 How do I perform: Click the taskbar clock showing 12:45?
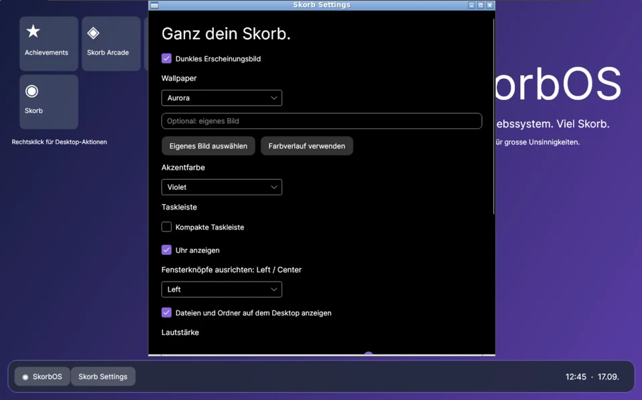coord(576,377)
